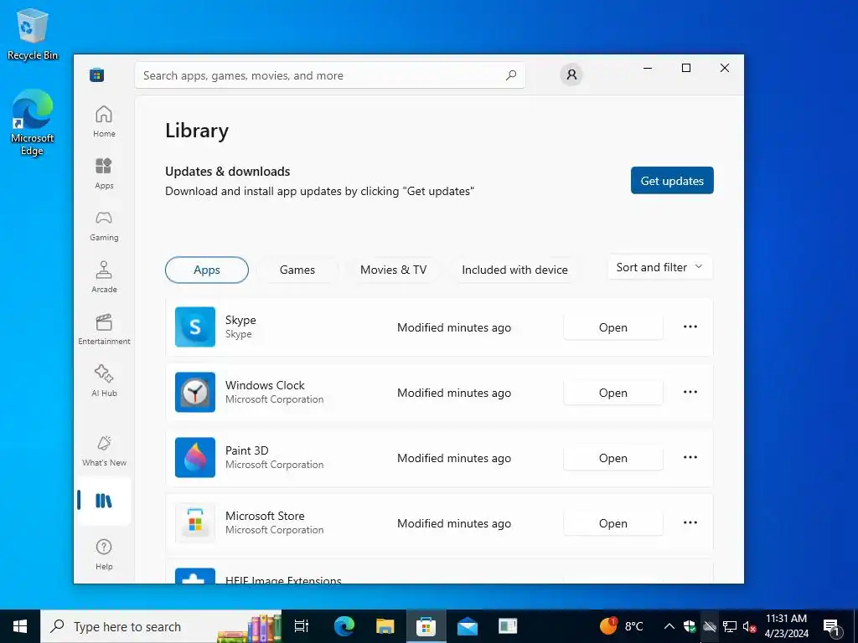Select the Included with device tab

[515, 270]
